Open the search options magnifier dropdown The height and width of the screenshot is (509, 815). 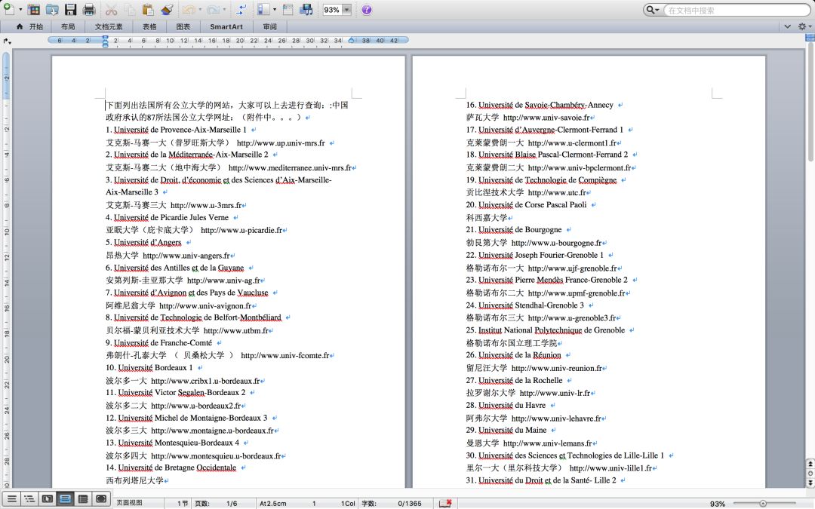(652, 10)
